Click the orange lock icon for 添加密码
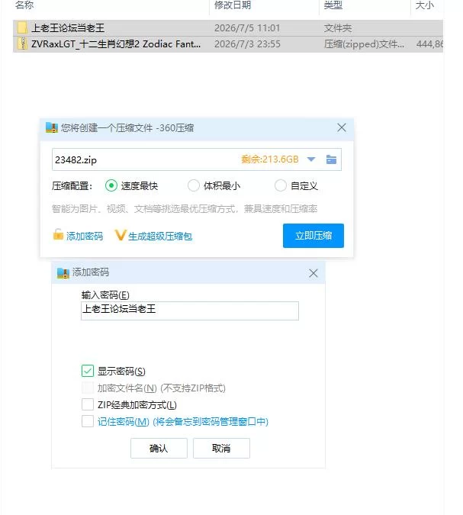 tap(58, 234)
